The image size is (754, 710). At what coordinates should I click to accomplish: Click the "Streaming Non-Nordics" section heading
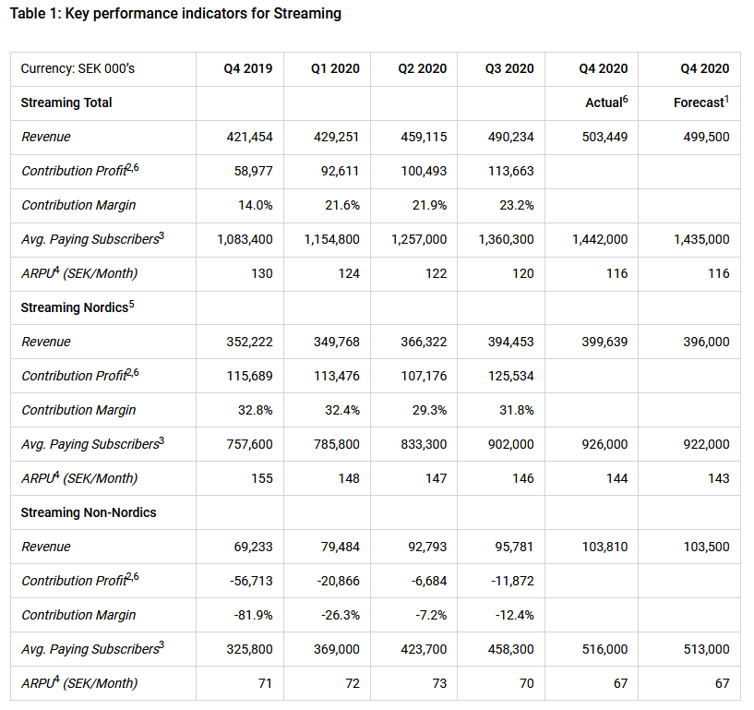pyautogui.click(x=89, y=512)
